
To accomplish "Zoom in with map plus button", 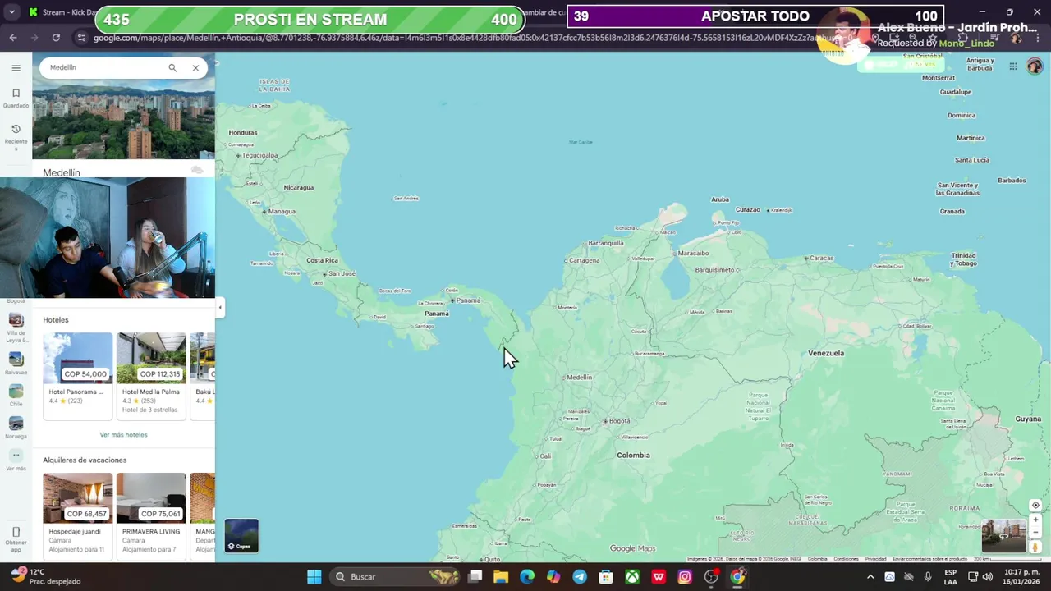I will click(x=1035, y=520).
